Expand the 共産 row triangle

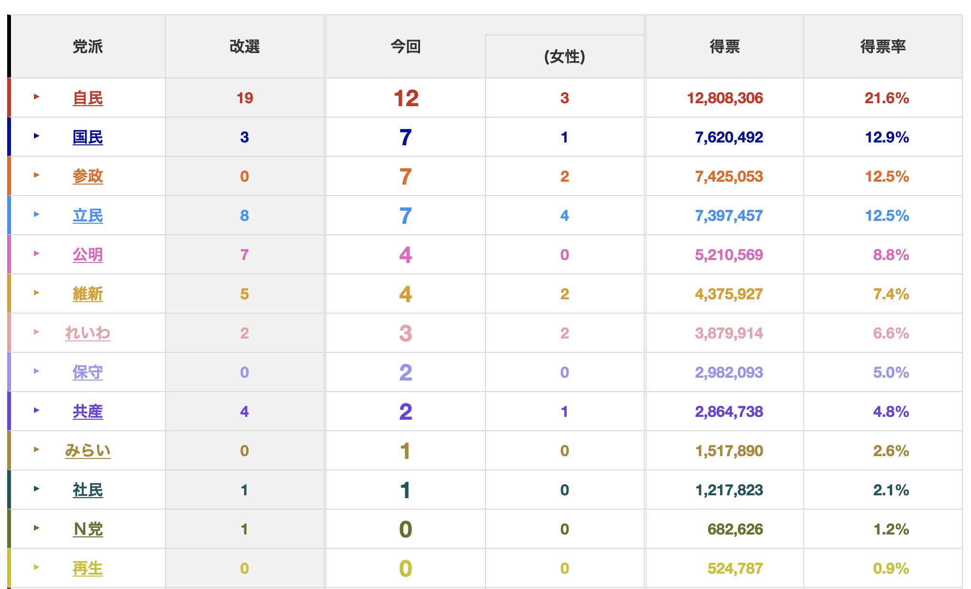coord(36,411)
